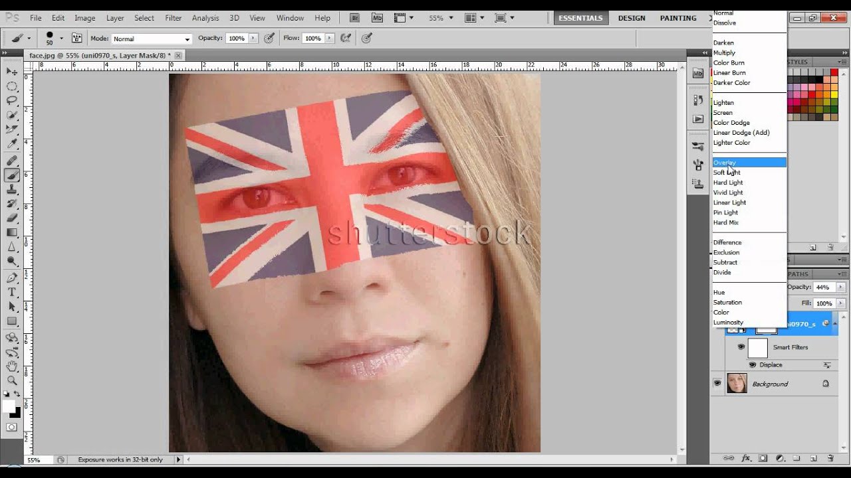
Task: Open the Brush Preset picker arrow
Action: tap(61, 39)
